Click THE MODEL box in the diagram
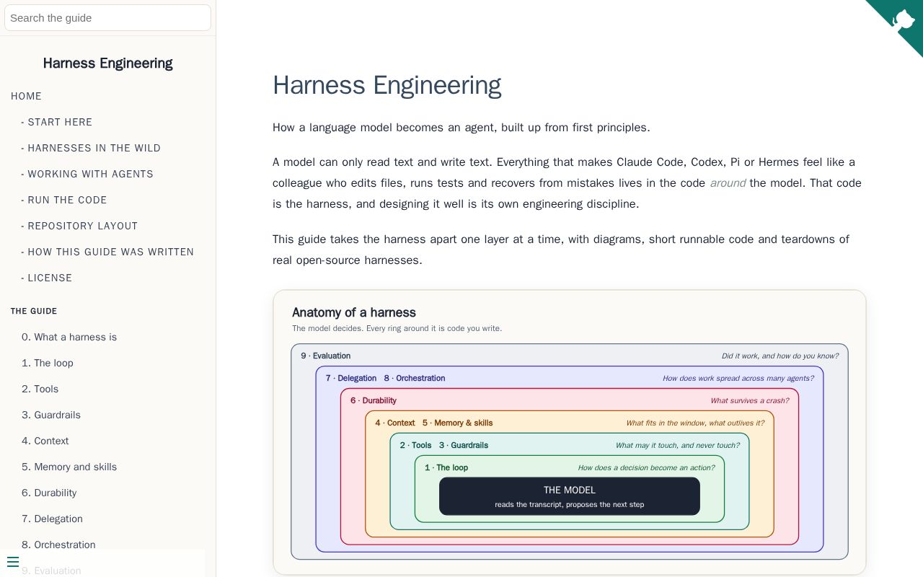The image size is (923, 577). 570,496
